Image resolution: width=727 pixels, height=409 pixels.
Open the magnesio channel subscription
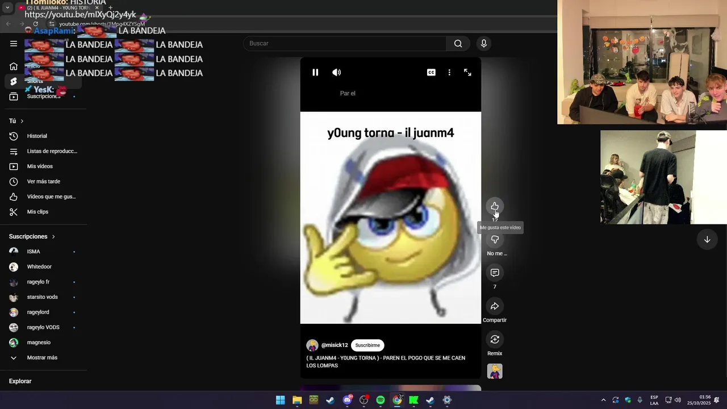click(x=43, y=343)
